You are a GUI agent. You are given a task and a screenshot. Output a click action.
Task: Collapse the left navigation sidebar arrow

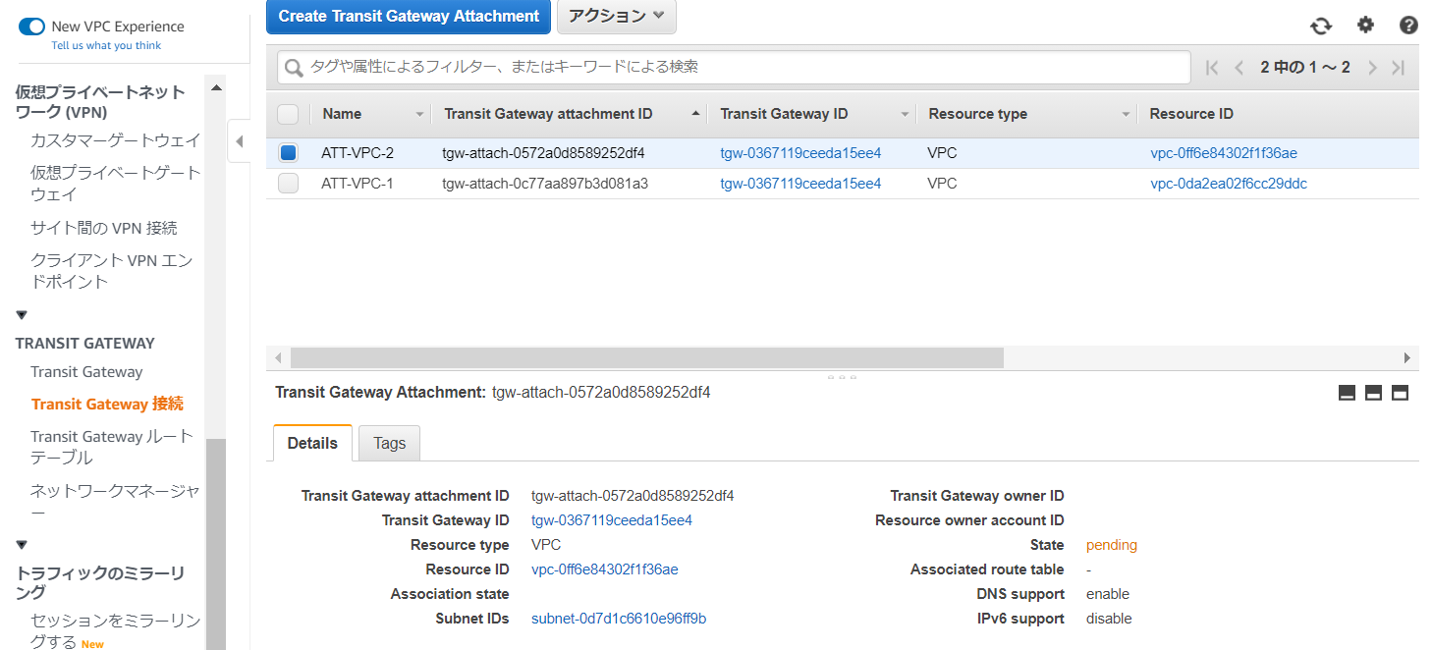[239, 141]
